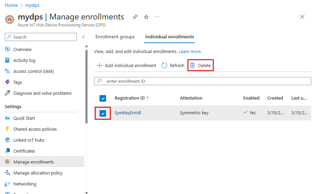
Task: Open Manage allocation policy page
Action: 38,173
